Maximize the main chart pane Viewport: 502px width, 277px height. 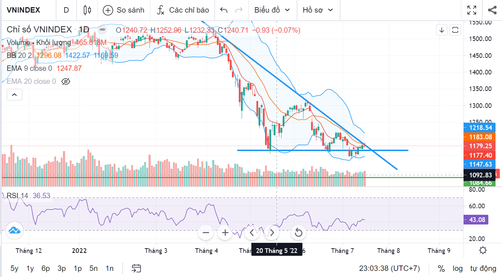tap(455, 30)
